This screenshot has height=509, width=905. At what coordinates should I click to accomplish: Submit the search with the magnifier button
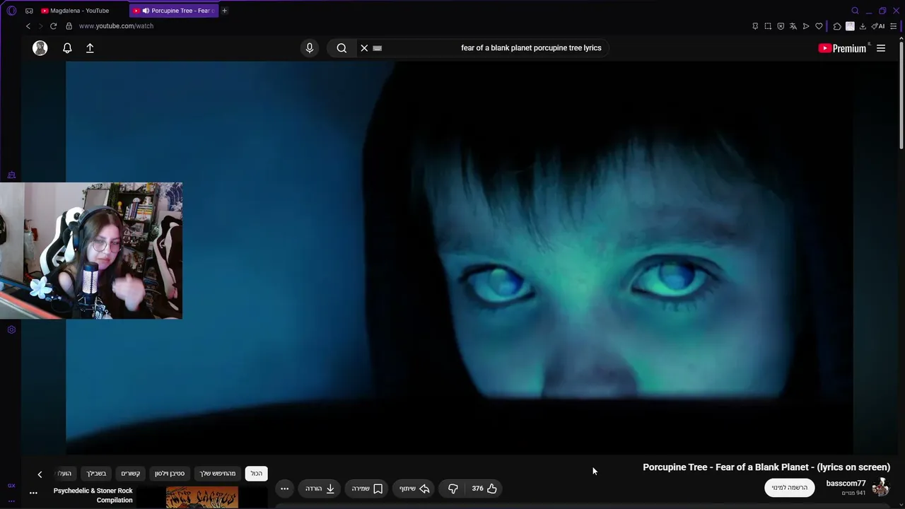tap(341, 48)
